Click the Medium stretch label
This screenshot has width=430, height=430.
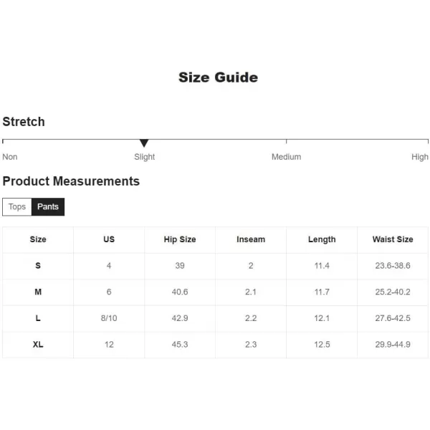(x=286, y=157)
